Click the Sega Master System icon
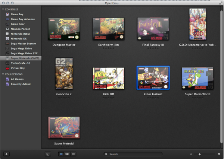This screenshot has height=159, width=224. coord(7,44)
